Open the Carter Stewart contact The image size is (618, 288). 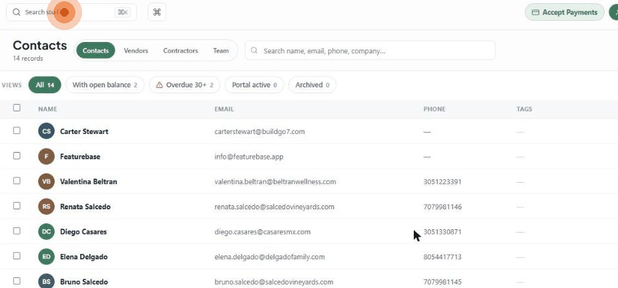[84, 131]
